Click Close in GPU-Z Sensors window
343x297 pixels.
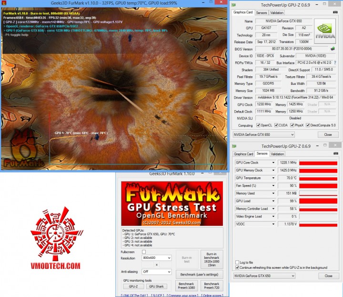pyautogui.click(x=328, y=276)
